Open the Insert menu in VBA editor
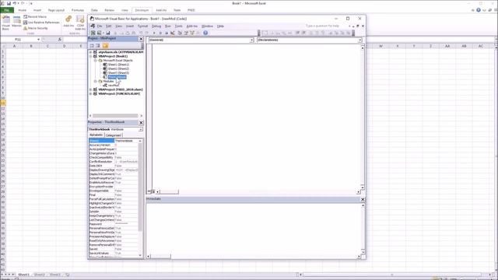This screenshot has height=280, width=498. pyautogui.click(x=130, y=26)
